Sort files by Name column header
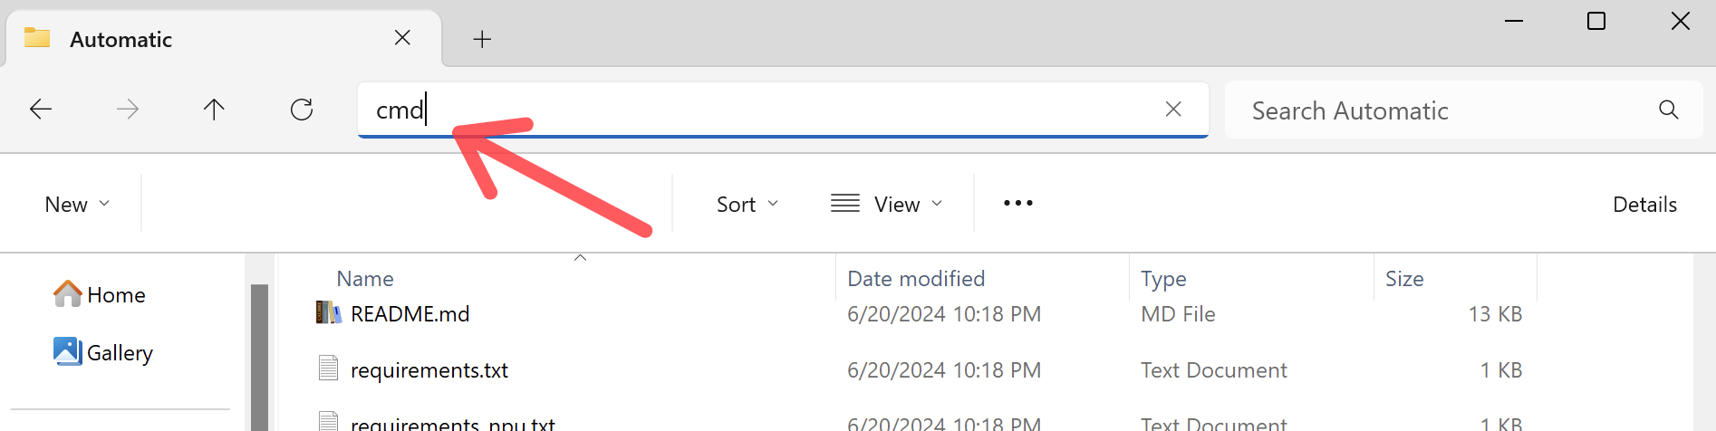Viewport: 1716px width, 431px height. (x=365, y=279)
